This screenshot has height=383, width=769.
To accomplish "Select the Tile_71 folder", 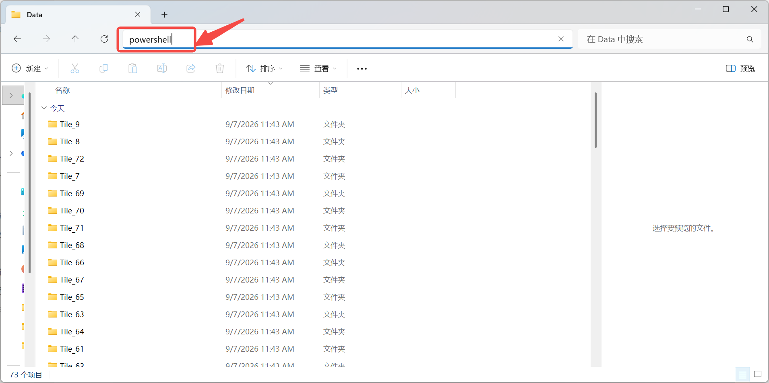I will click(x=72, y=228).
